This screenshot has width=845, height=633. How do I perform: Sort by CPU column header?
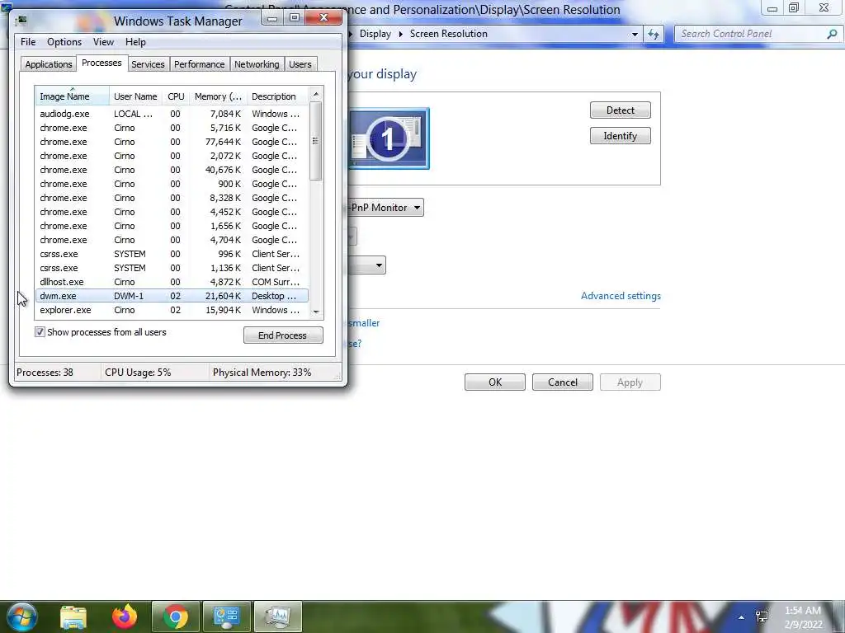coord(177,96)
